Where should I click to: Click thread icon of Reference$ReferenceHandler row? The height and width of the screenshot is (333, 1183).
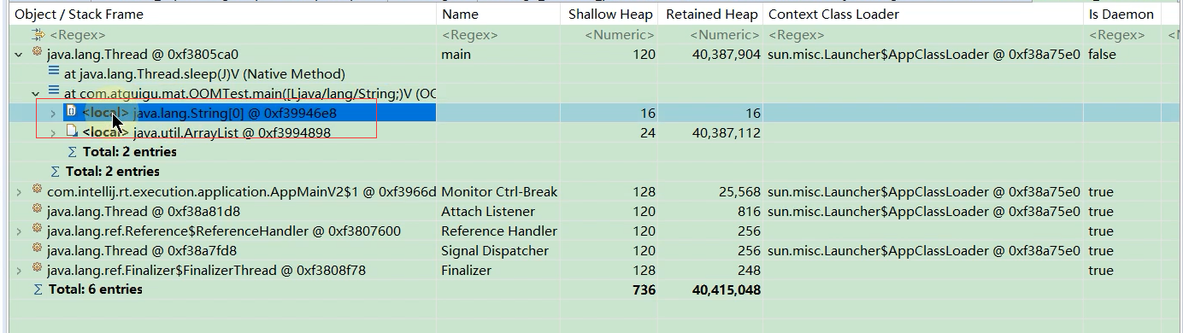point(37,230)
